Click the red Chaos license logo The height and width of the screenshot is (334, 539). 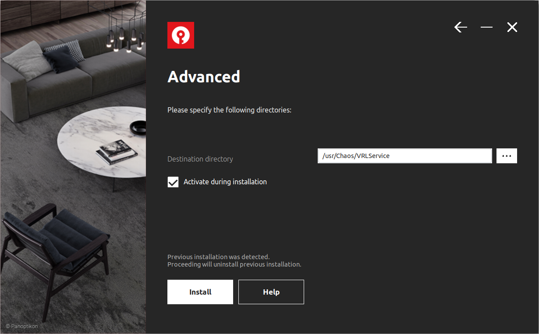point(181,35)
